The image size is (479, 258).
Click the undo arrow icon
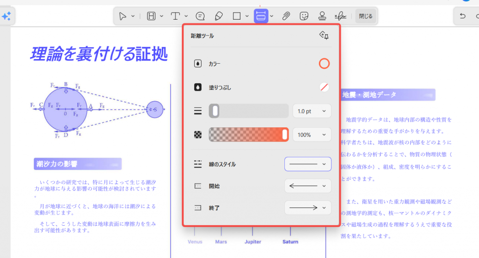click(463, 16)
